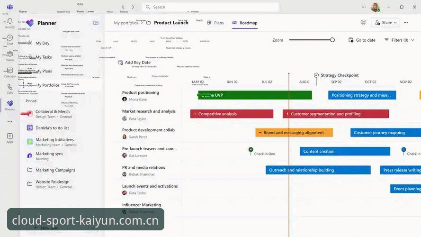Viewport: 421px width, 237px height.
Task: Switch to the Plans tab
Action: click(x=215, y=23)
